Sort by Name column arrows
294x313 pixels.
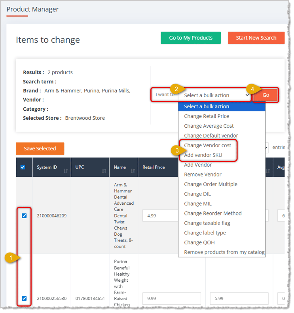[x=133, y=171]
